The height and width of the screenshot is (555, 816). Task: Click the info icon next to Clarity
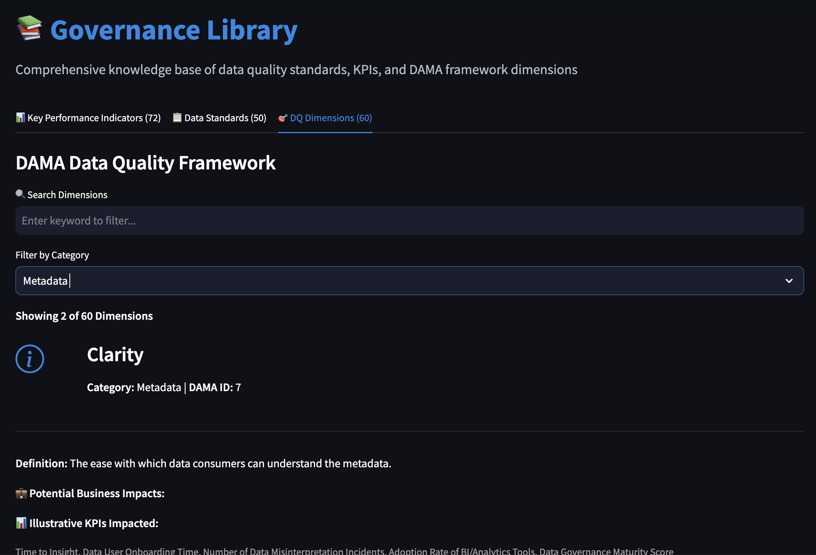(x=30, y=358)
